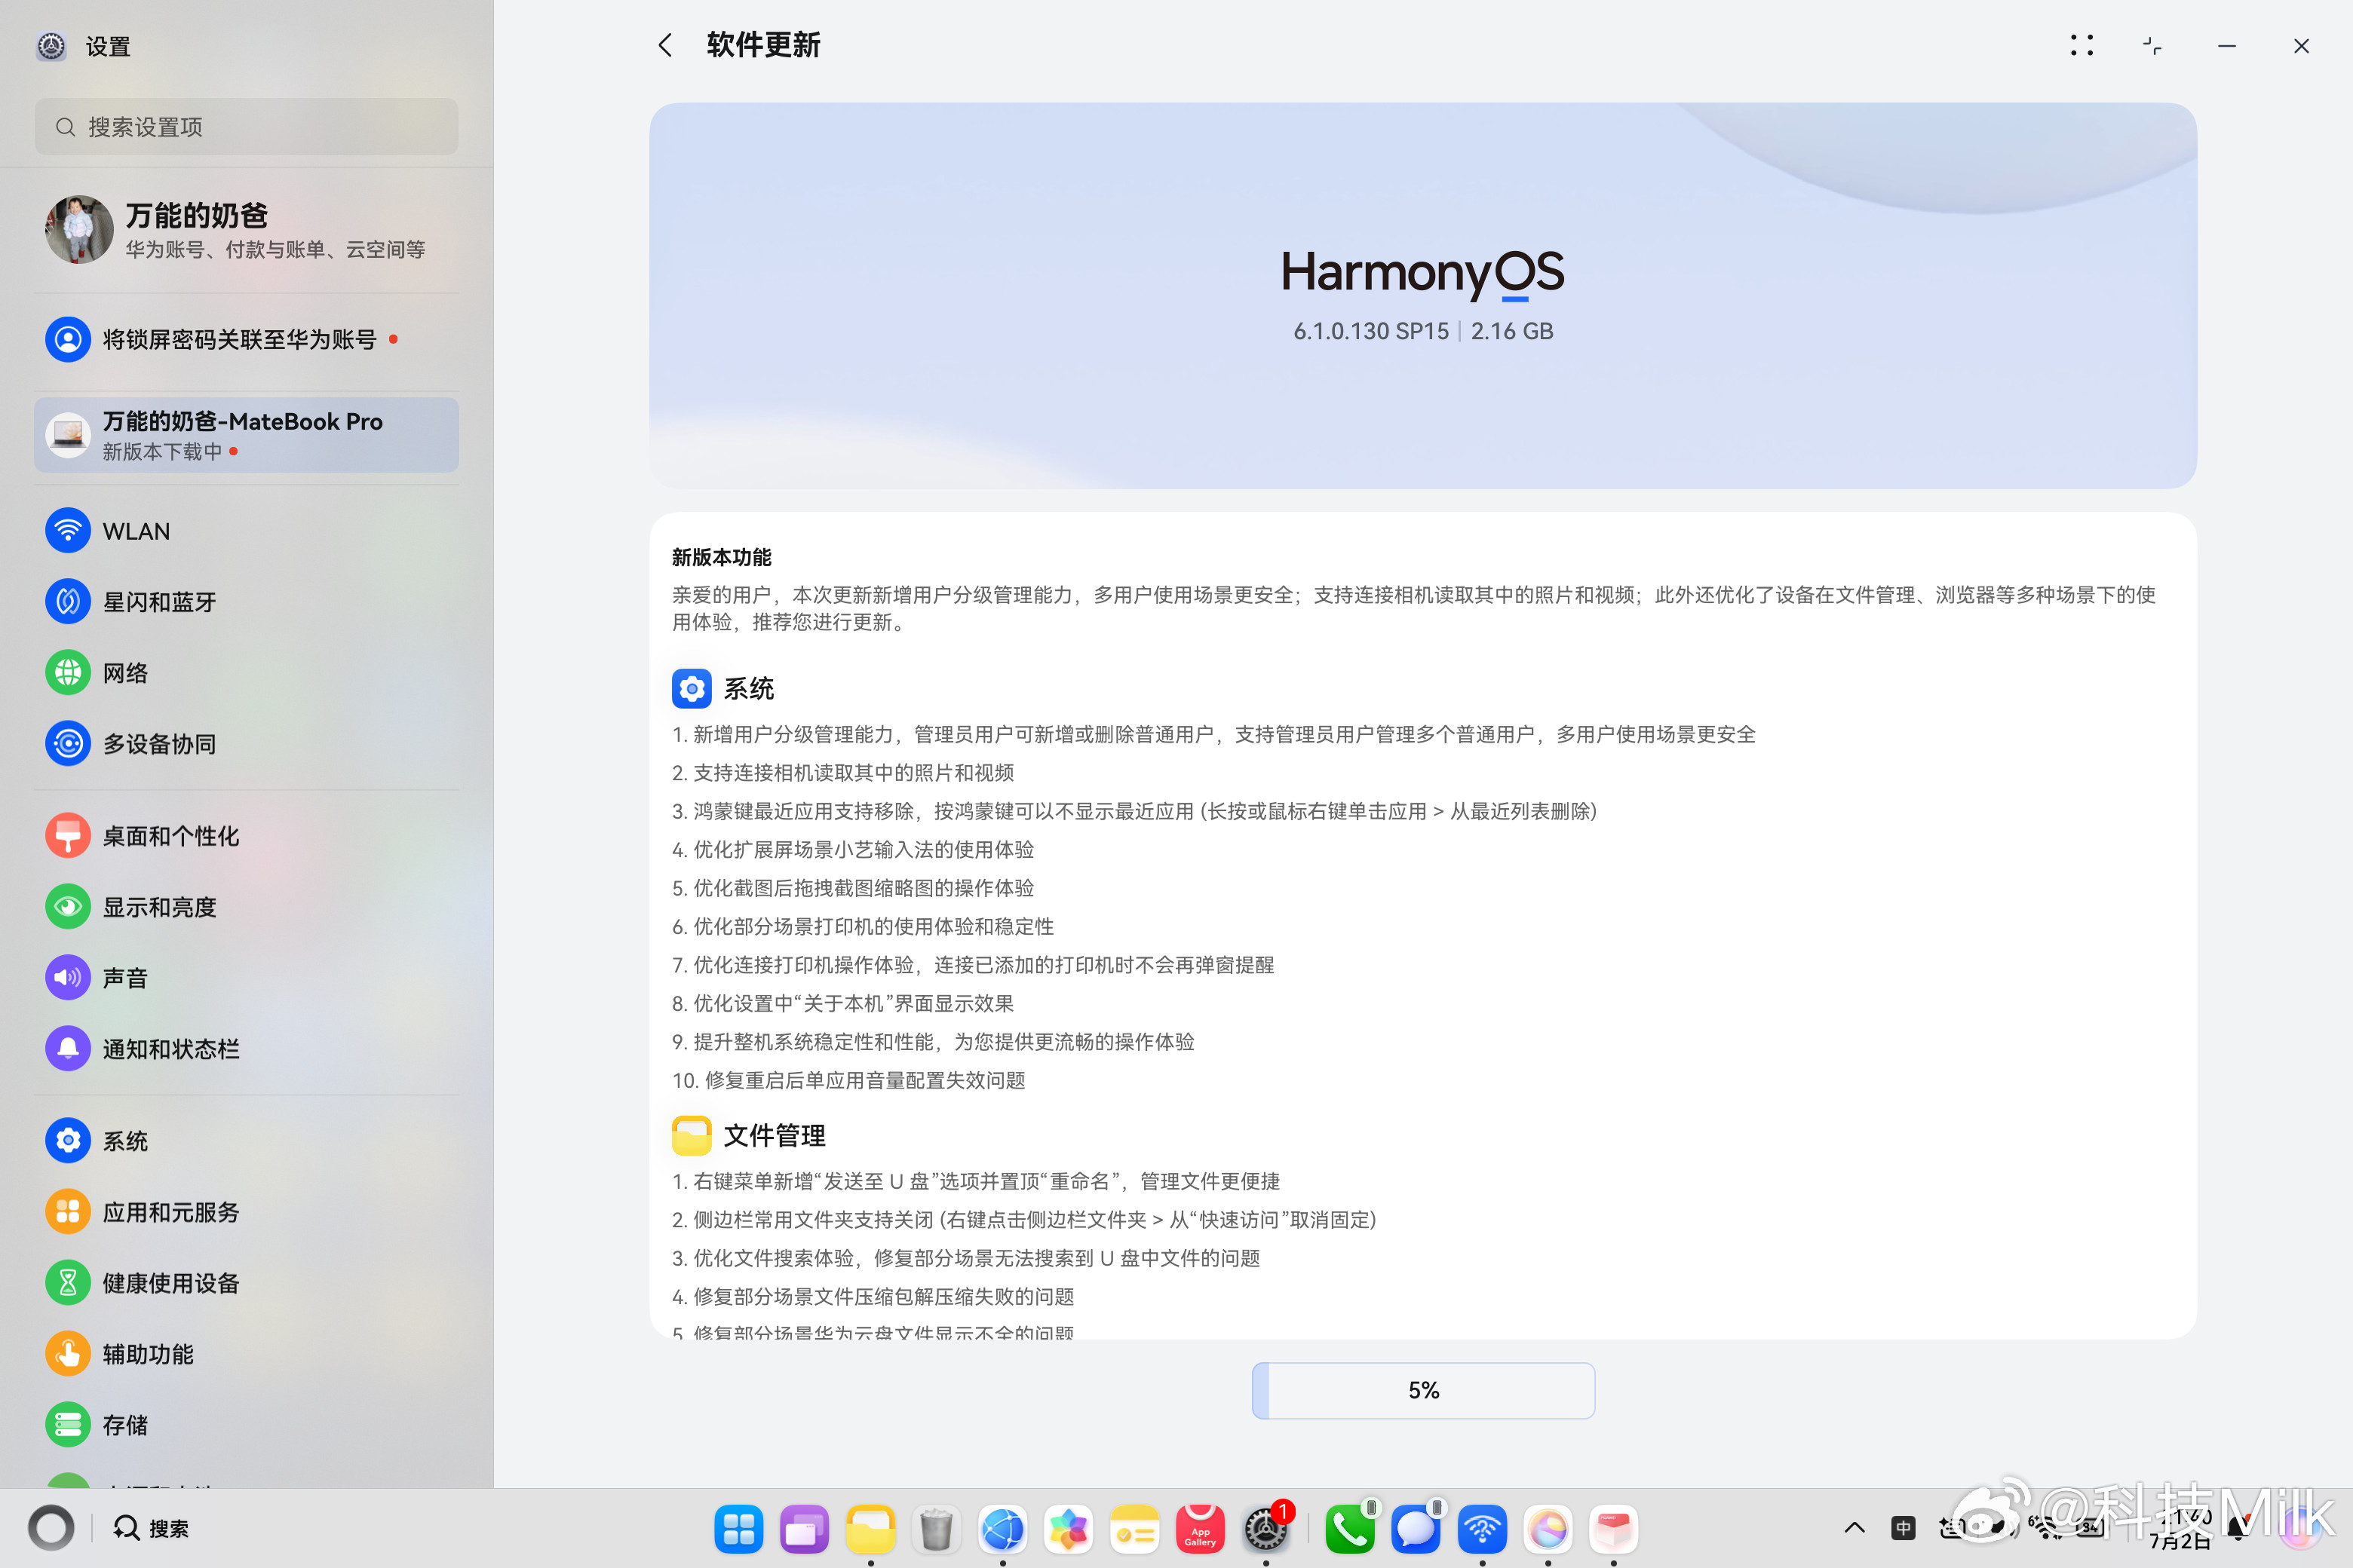2353x1568 pixels.
Task: Open the keyboard icon in system tray
Action: tap(1953, 1528)
